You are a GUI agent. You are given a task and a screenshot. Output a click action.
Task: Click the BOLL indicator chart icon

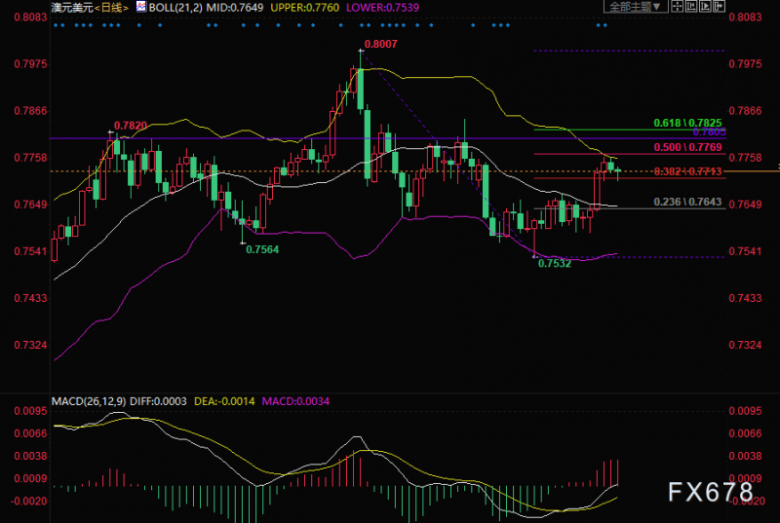point(141,7)
